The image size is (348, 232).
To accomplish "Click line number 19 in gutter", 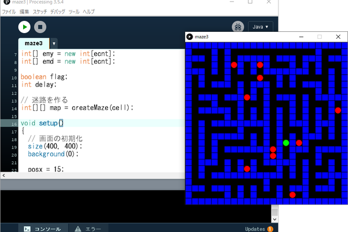I will click(x=14, y=147).
